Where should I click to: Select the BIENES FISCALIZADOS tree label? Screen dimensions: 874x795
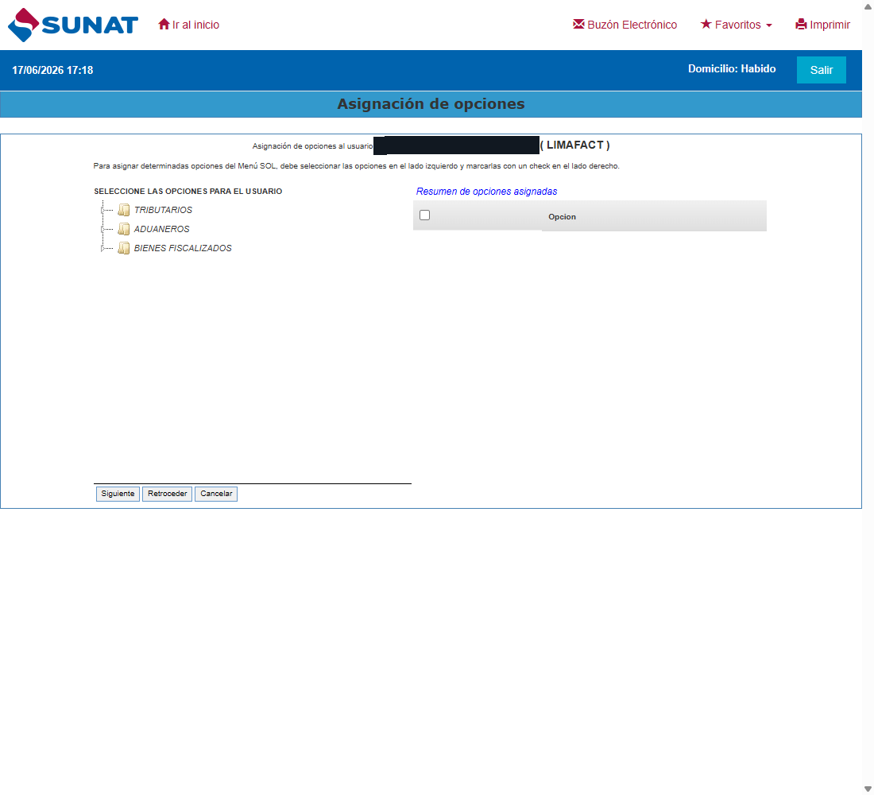click(x=183, y=248)
